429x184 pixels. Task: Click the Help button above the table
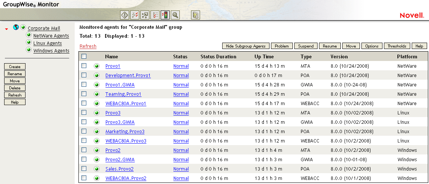419,46
